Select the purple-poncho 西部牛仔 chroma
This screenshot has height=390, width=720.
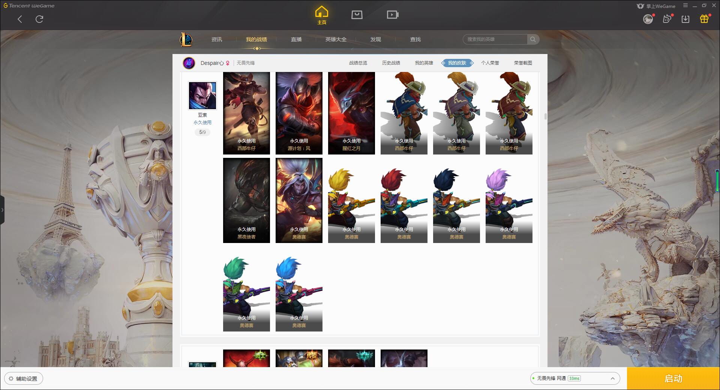tap(456, 113)
